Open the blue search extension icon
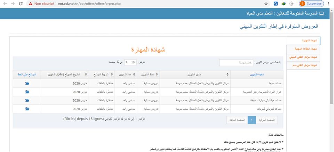Image resolution: width=334 pixels, height=152 pixels. coord(276,3)
